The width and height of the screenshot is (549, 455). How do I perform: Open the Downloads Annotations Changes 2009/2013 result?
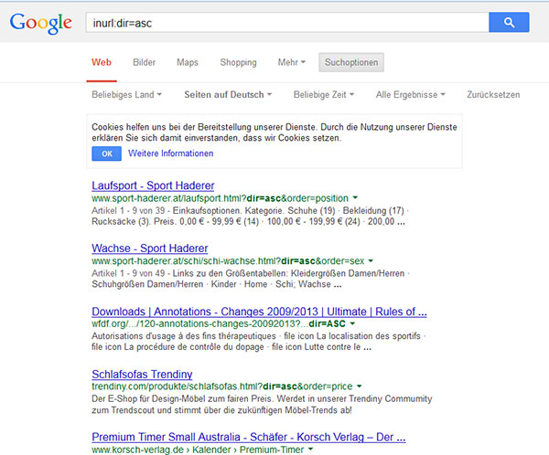pos(259,312)
